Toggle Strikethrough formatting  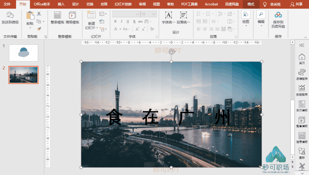tap(140, 21)
